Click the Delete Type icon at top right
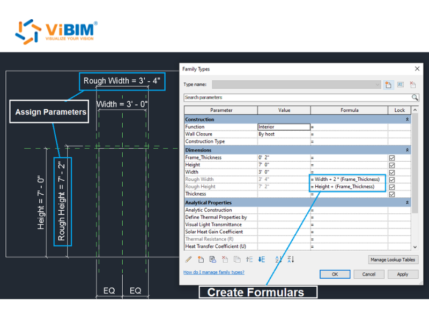The height and width of the screenshot is (321, 429). (x=412, y=85)
